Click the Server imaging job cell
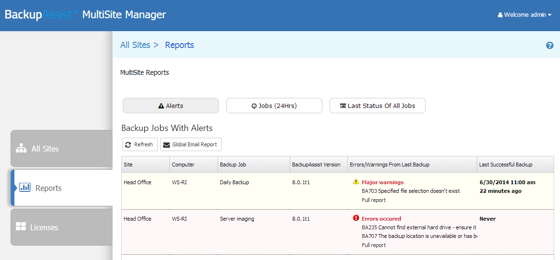This screenshot has height=260, width=560. tap(237, 219)
